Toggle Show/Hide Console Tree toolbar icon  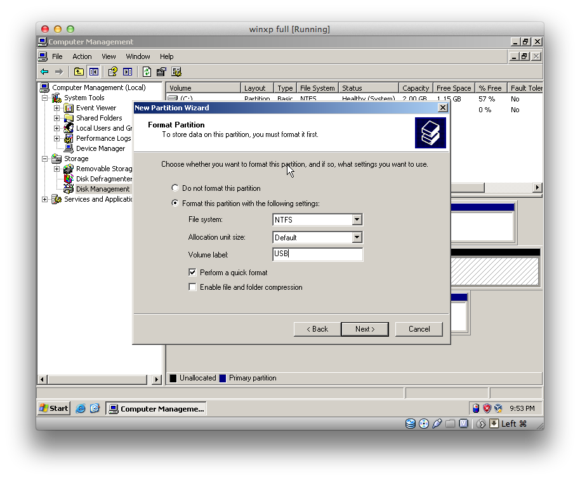click(93, 72)
